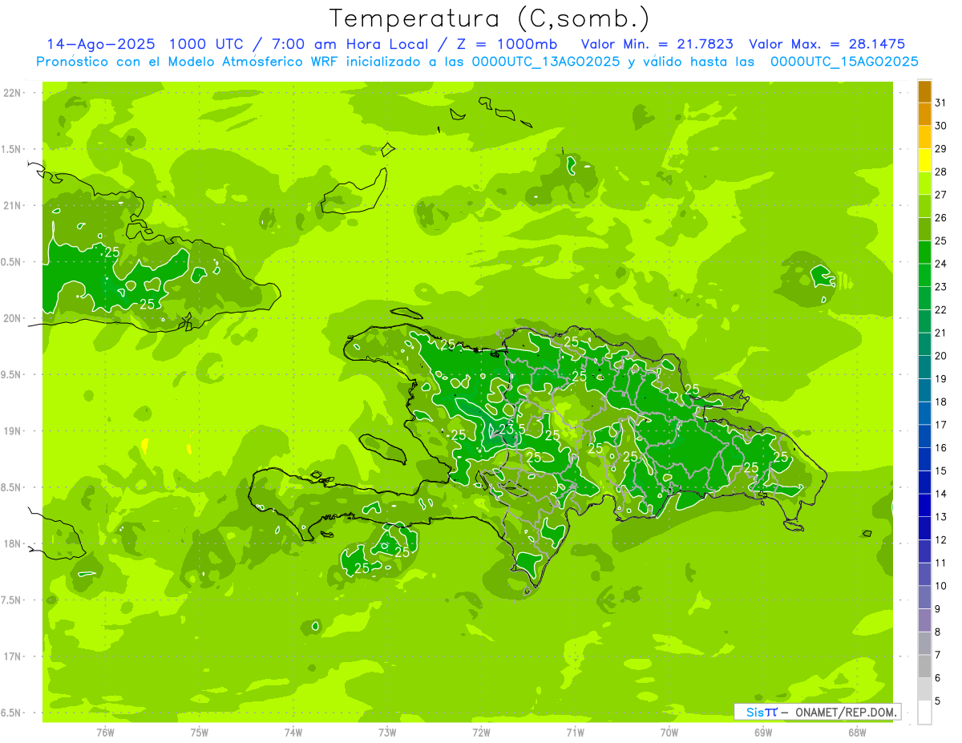Click the 'Valor Max. = 28.1475' value

click(827, 45)
